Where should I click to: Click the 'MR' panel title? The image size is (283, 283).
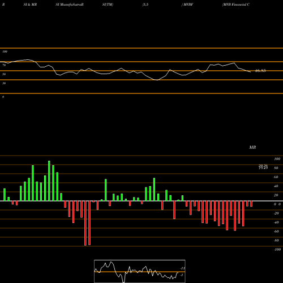[x=252, y=147]
